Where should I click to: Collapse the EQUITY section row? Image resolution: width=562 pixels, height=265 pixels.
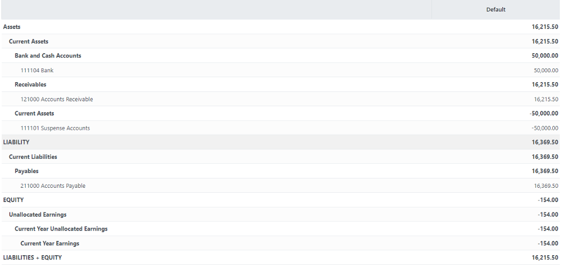point(14,200)
